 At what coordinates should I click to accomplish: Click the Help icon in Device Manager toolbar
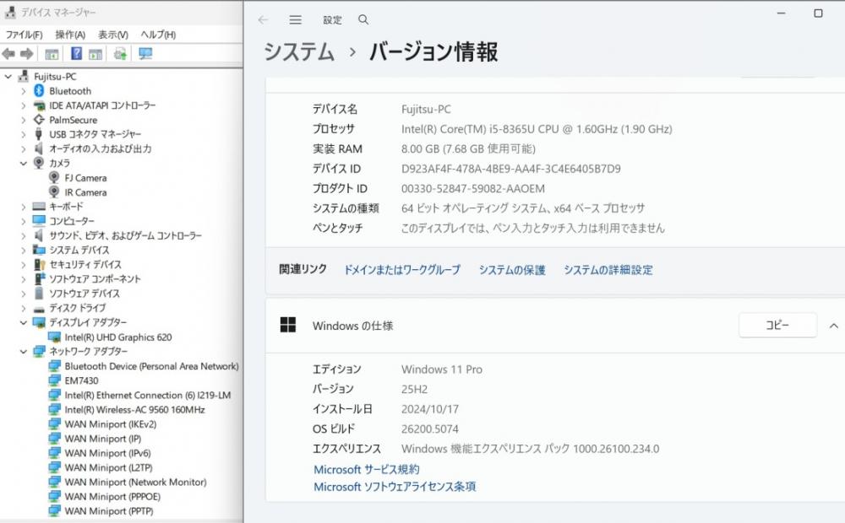point(77,53)
